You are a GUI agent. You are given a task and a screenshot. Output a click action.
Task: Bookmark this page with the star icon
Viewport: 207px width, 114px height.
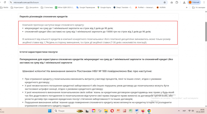(x=164, y=2)
